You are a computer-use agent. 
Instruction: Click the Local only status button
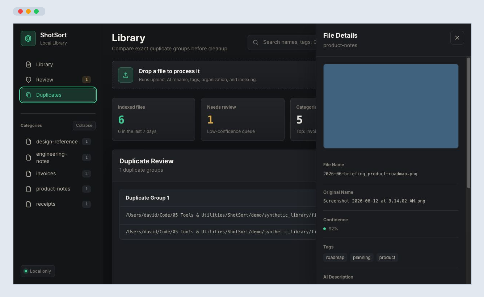click(38, 271)
